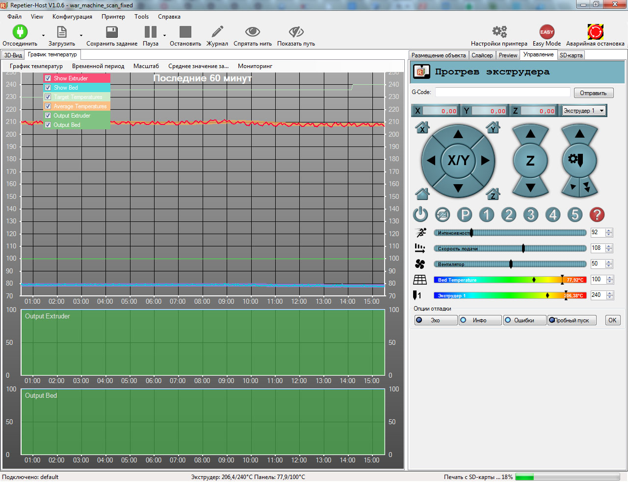
Task: Open the Конфигурация menu
Action: 72,17
